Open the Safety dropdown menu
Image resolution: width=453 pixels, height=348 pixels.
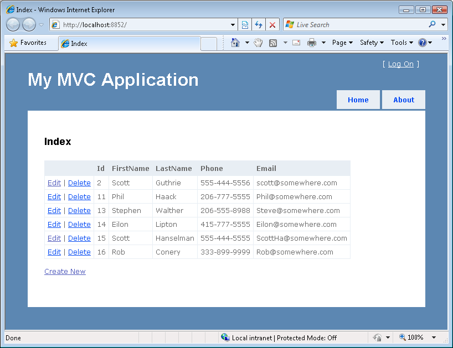tap(372, 43)
